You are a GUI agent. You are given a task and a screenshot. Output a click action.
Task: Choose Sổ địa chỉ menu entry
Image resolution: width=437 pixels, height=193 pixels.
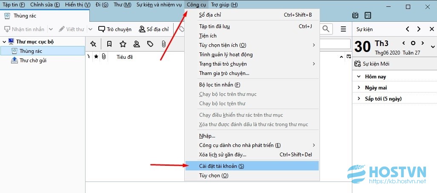click(x=252, y=15)
